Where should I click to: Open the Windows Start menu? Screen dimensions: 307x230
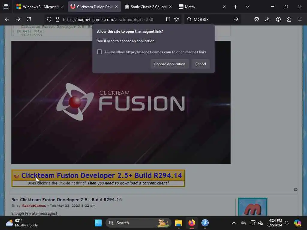point(98,223)
